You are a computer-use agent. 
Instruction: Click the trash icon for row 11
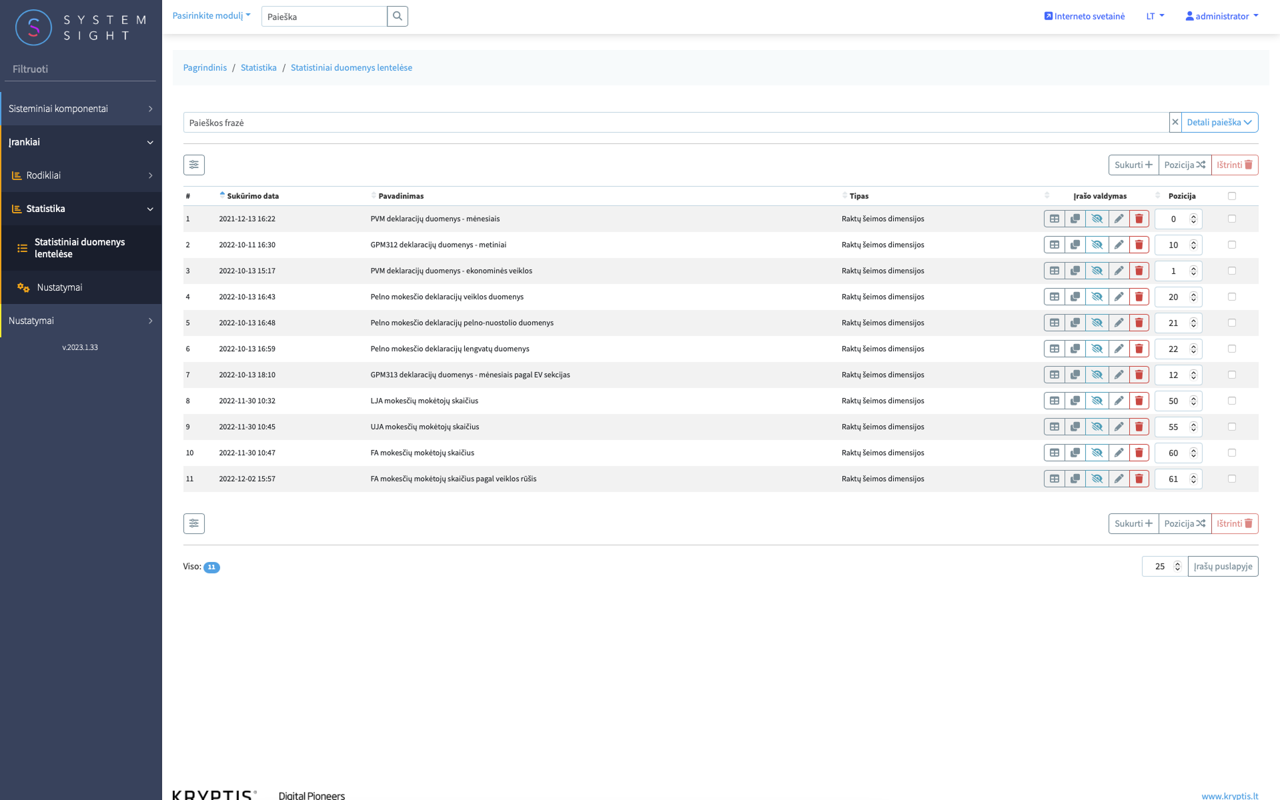[1139, 479]
